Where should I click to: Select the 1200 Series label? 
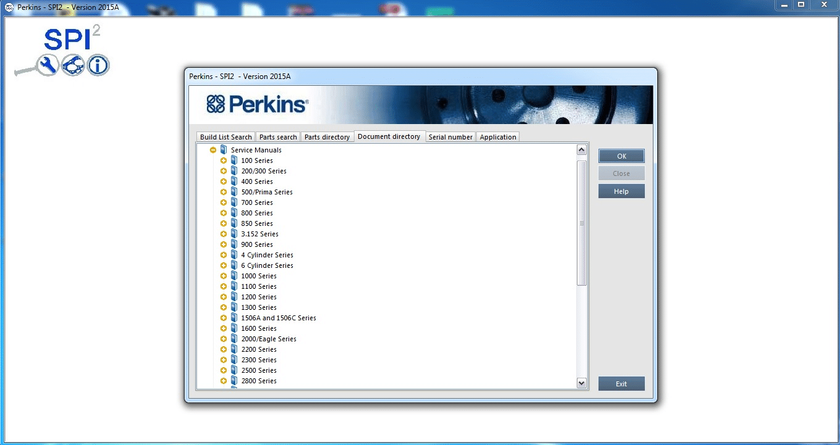click(x=259, y=297)
